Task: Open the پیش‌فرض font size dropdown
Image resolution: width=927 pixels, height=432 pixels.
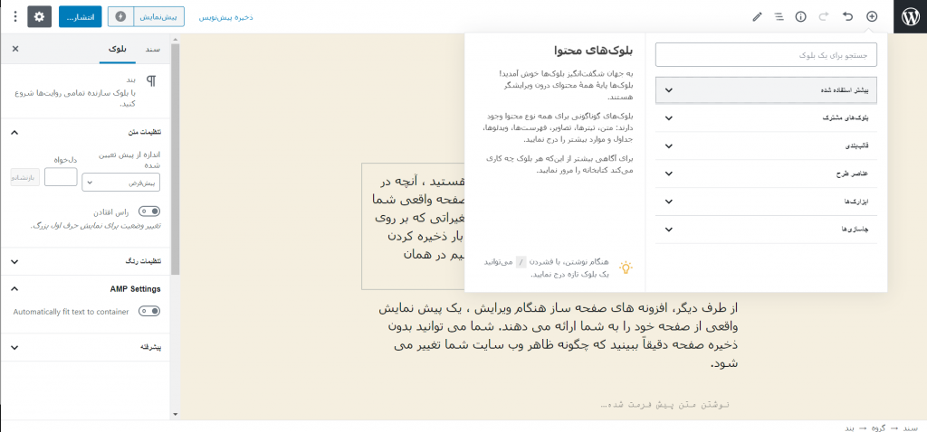Action: click(120, 183)
